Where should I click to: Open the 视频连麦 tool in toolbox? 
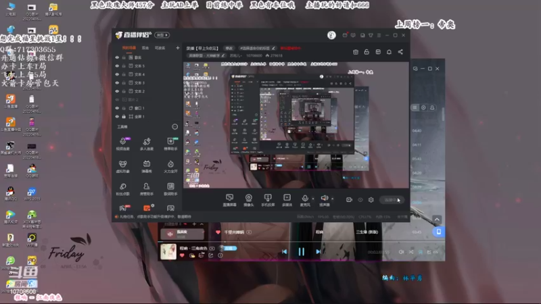123,143
